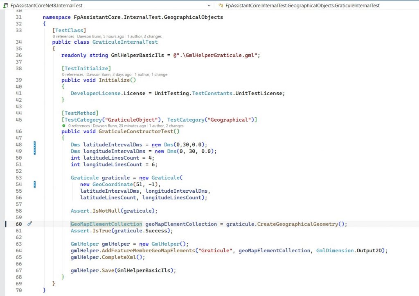Click the change marker beside line 48
419x296 pixels.
35,145
